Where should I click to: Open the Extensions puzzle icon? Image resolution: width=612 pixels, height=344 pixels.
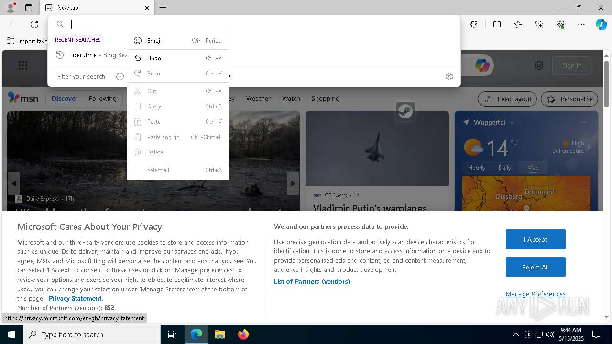point(474,24)
